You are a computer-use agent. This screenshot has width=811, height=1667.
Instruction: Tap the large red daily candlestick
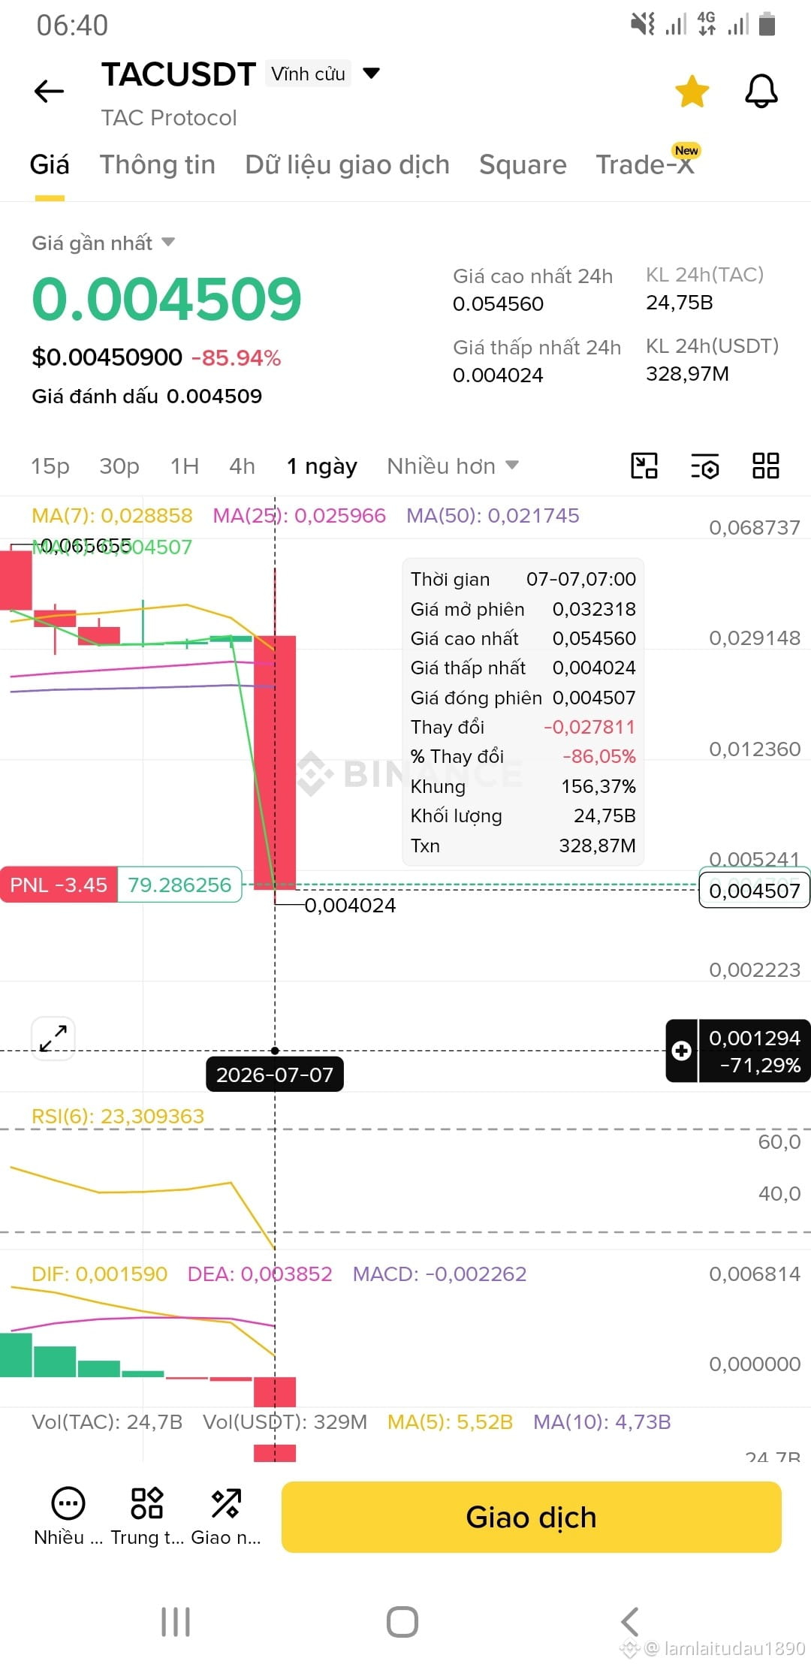[275, 762]
